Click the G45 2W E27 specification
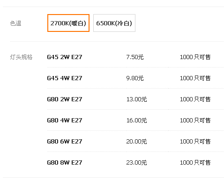224x189 pixels. (65, 57)
